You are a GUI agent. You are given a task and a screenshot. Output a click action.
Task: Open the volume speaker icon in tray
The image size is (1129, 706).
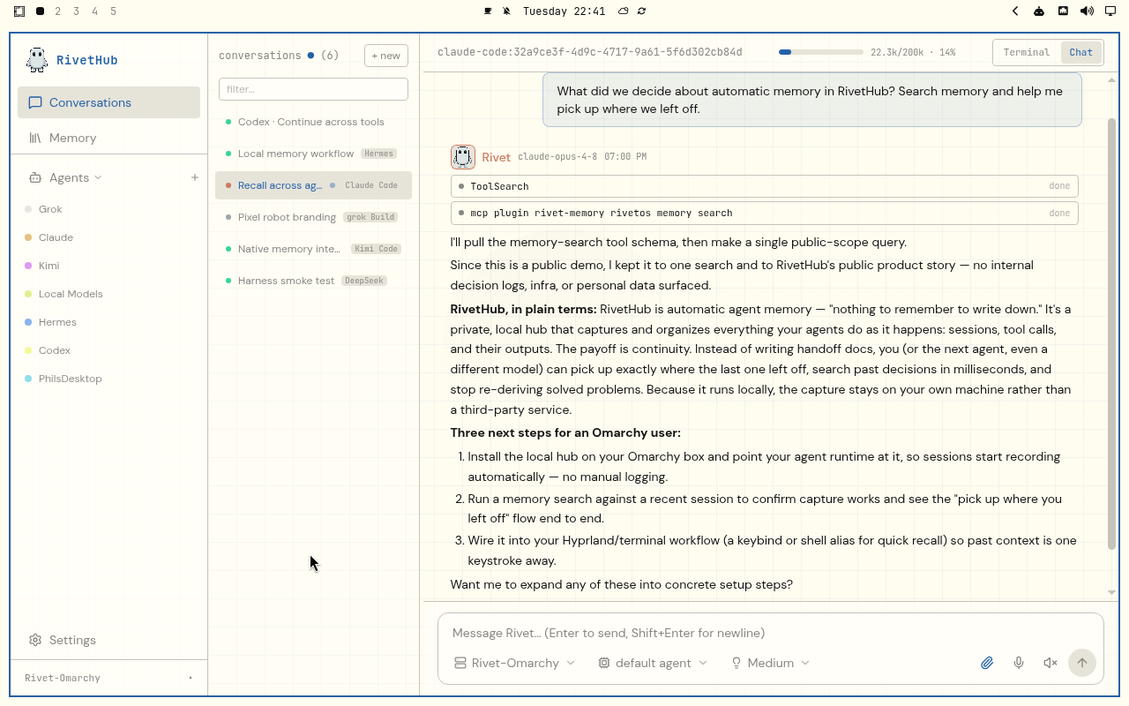(x=1087, y=11)
